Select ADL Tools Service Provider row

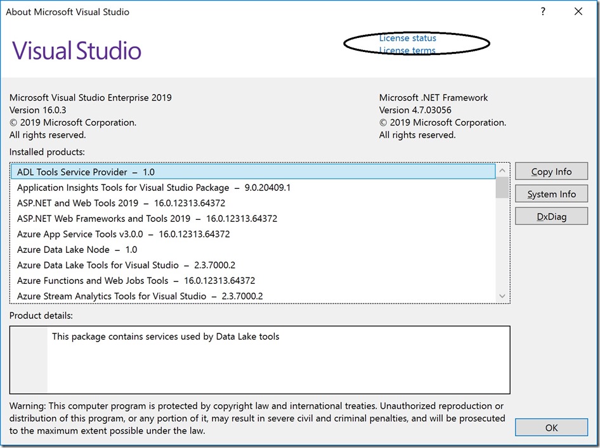pyautogui.click(x=253, y=172)
